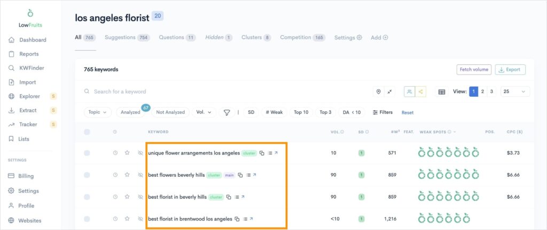Viewport: 547px width, 230px height.
Task: Check the best flowers beverly hills checkbox
Action: (x=87, y=175)
